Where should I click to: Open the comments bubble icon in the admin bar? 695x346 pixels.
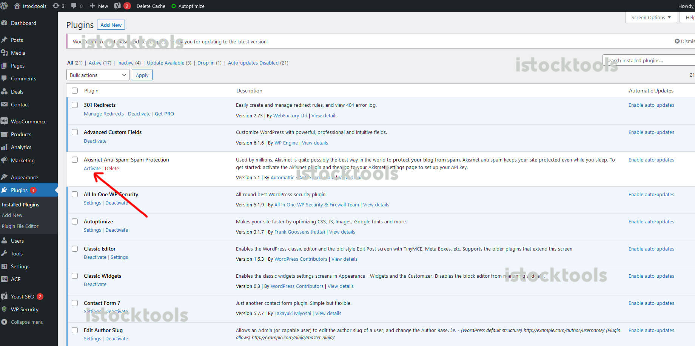tap(74, 6)
